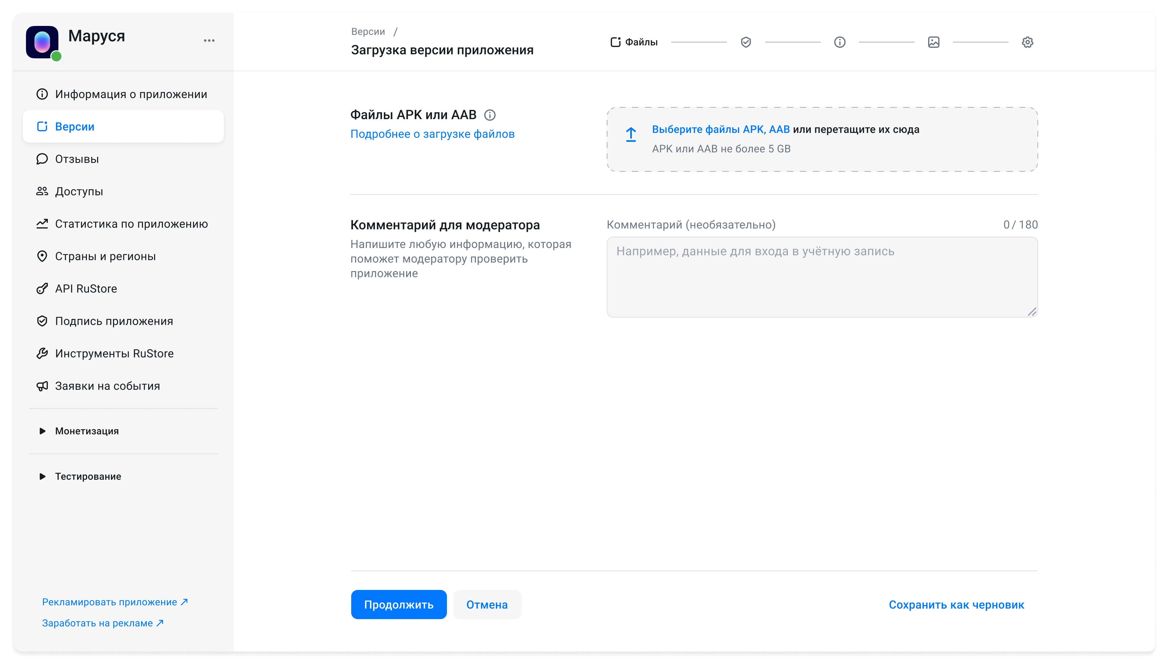Click the Маруся app logo icon
The image size is (1168, 658).
click(x=42, y=42)
